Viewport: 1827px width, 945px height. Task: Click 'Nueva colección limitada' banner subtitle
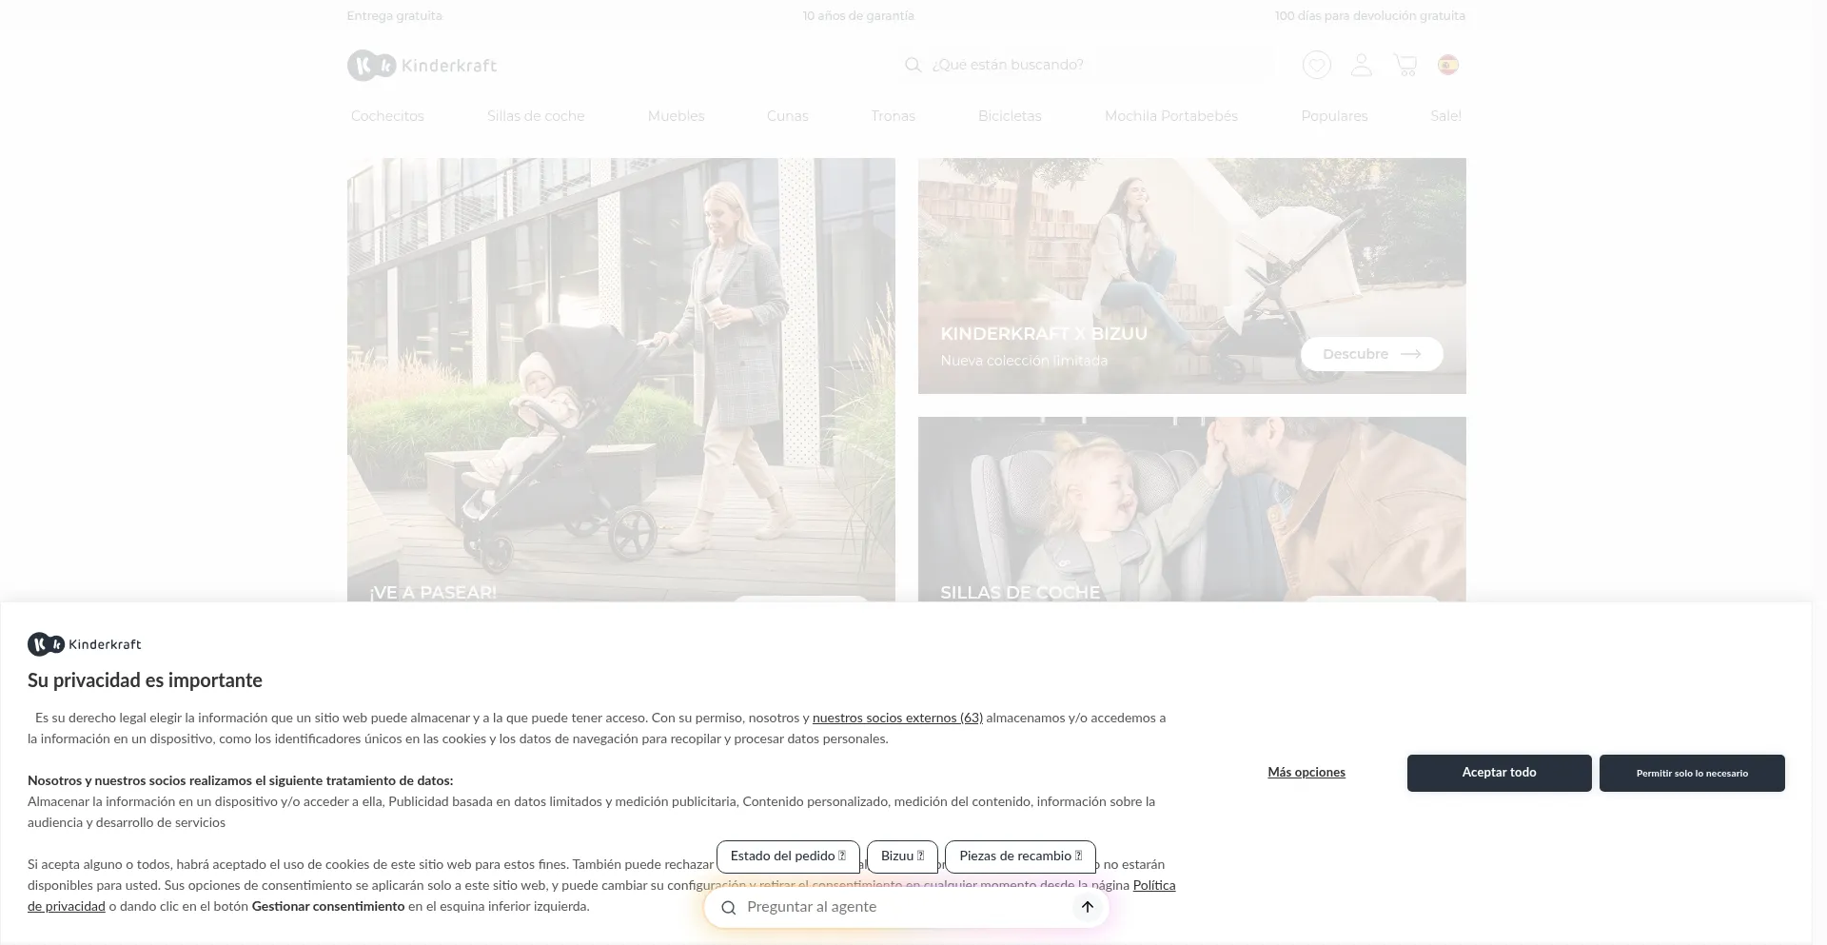[1024, 361]
